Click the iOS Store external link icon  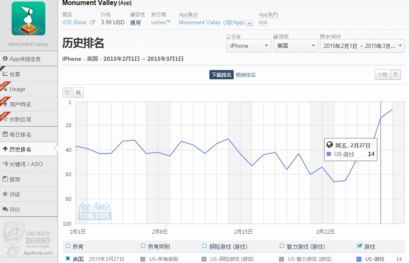92,23
